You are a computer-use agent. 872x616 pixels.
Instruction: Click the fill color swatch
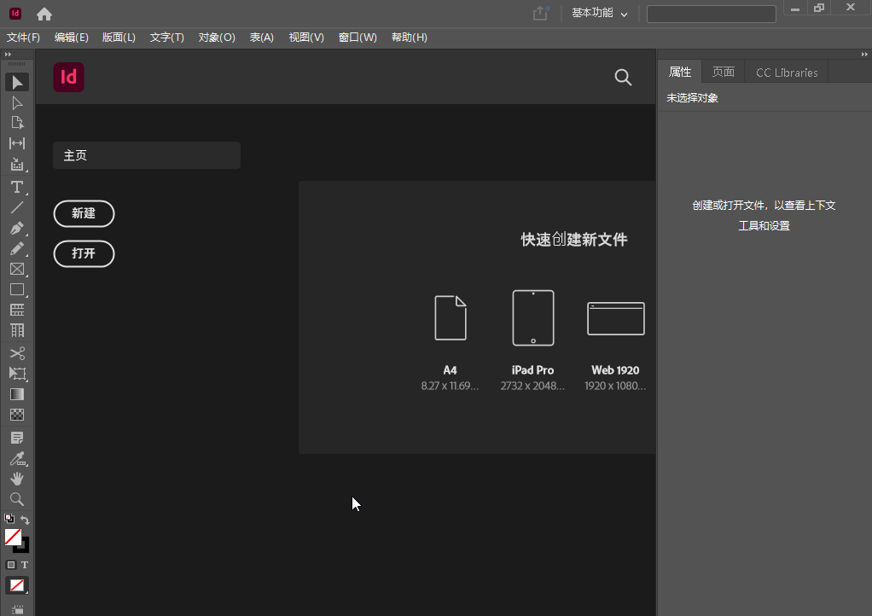click(x=12, y=537)
